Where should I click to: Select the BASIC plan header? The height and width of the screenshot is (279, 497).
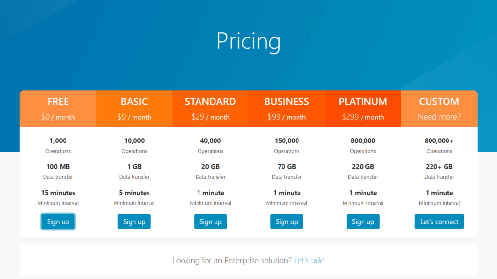pyautogui.click(x=134, y=102)
